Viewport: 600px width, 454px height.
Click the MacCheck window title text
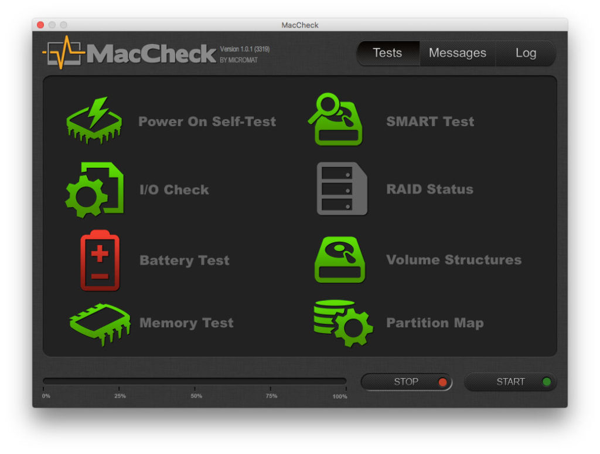tap(300, 25)
